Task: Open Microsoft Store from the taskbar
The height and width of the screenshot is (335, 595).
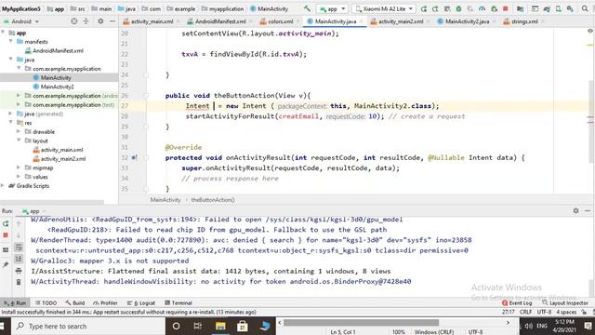Action: [x=242, y=326]
